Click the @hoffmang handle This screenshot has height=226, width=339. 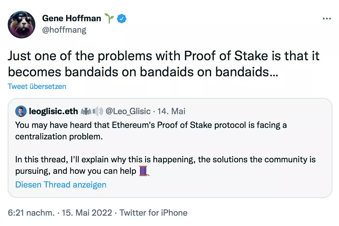point(65,30)
